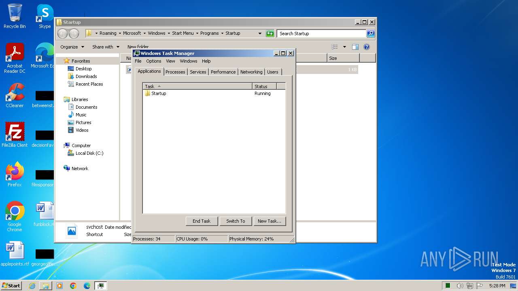The width and height of the screenshot is (518, 291).
Task: Click the Search Startup input field
Action: pos(322,34)
